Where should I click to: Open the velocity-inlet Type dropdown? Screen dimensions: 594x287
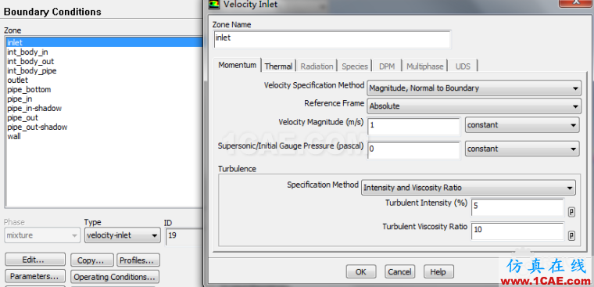coord(122,235)
